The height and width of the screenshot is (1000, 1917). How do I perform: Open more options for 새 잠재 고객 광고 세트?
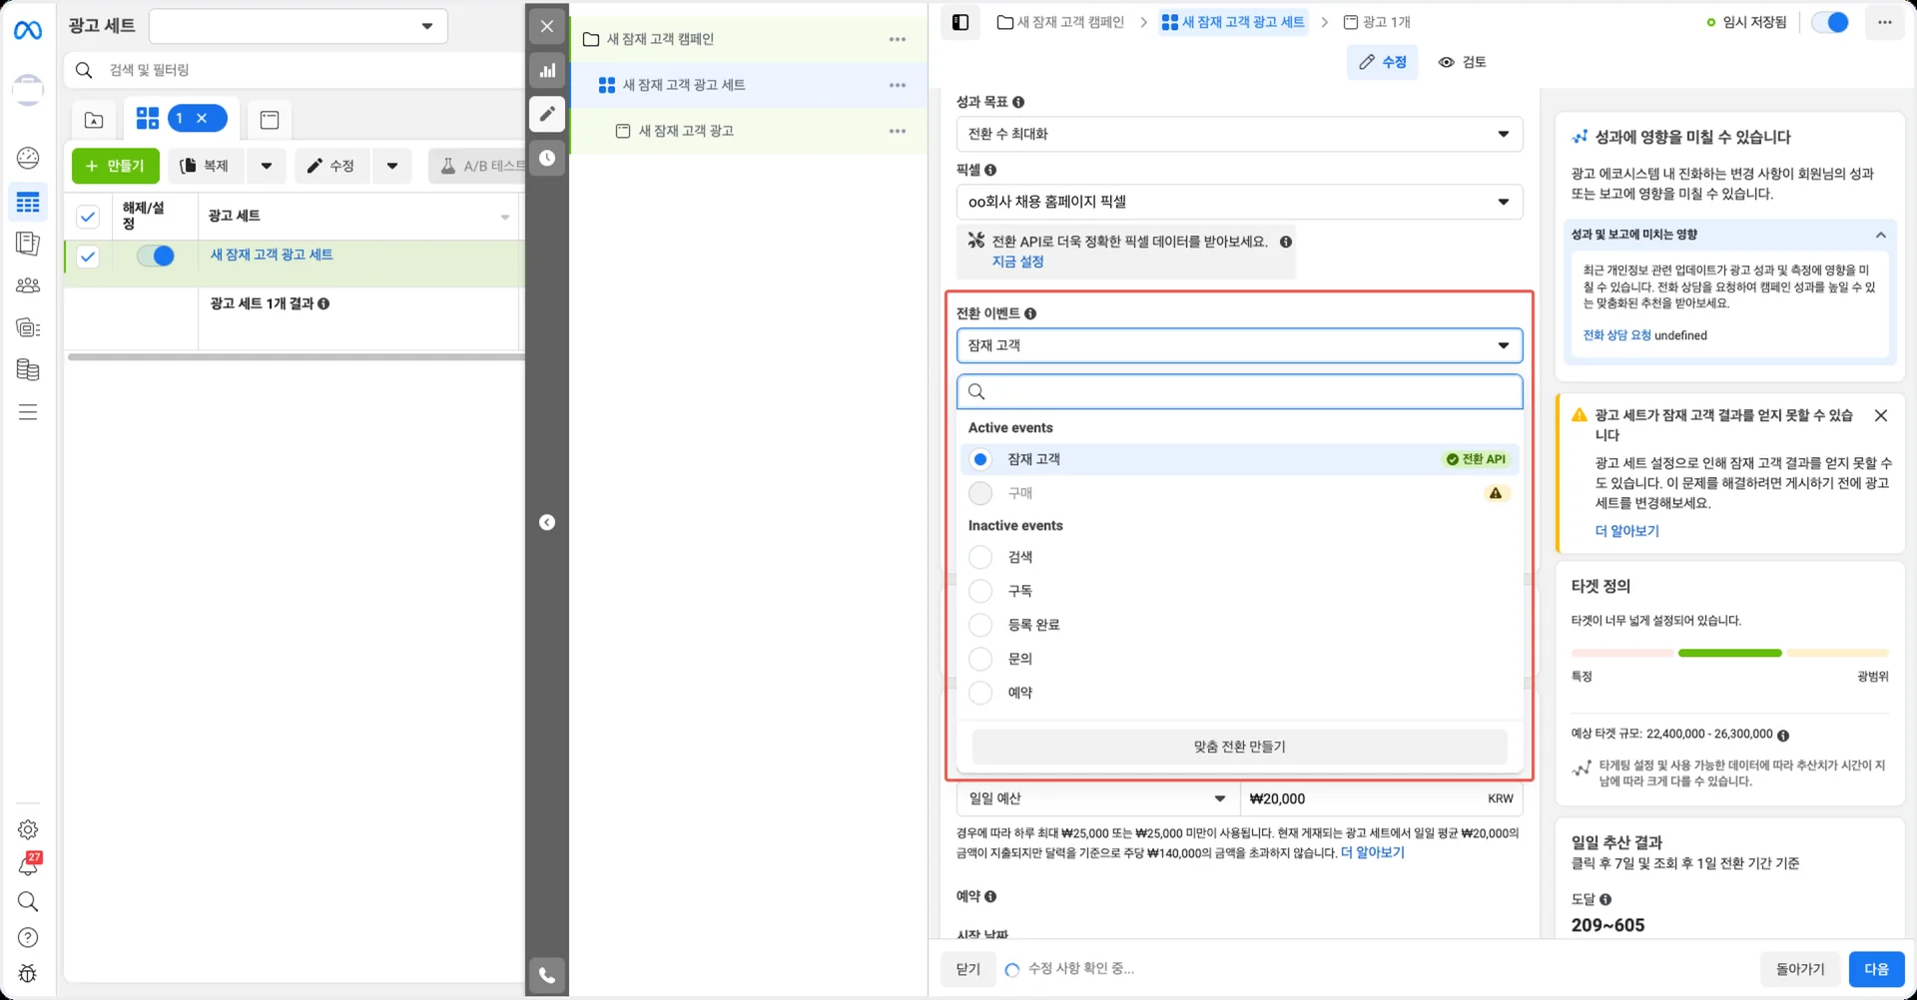pos(898,85)
